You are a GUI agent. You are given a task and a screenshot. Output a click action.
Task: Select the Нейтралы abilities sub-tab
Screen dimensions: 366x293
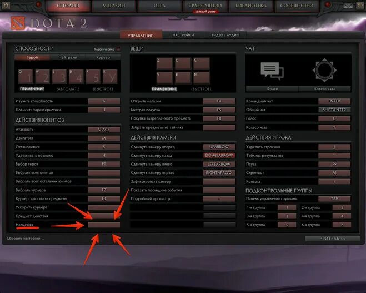pos(68,57)
